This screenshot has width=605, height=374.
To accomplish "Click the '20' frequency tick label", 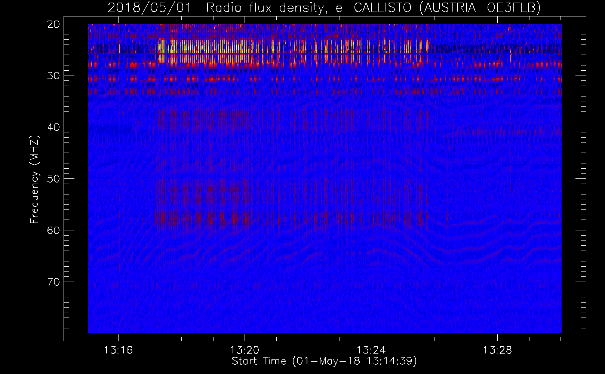I will (54, 24).
